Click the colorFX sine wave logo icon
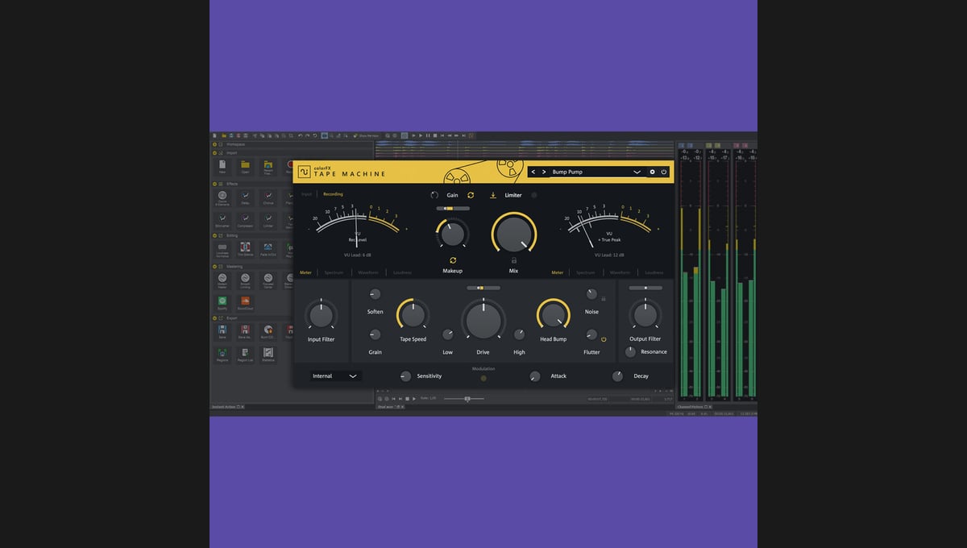This screenshot has width=967, height=548. (304, 172)
